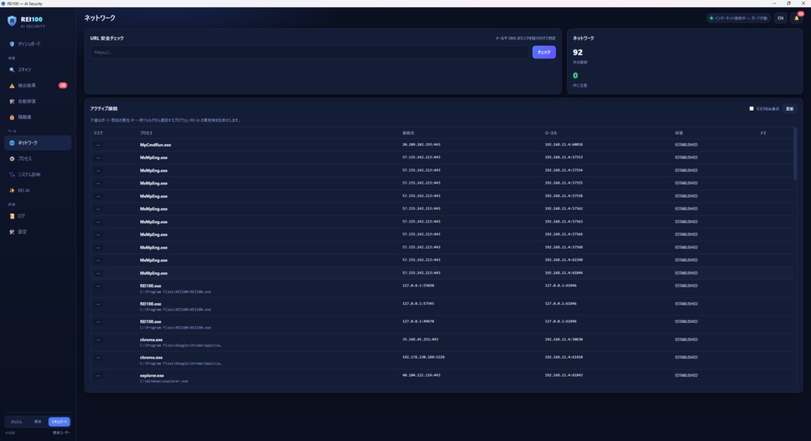Click local address 192.168.11.4:50830
The image size is (811, 441).
[x=563, y=340]
